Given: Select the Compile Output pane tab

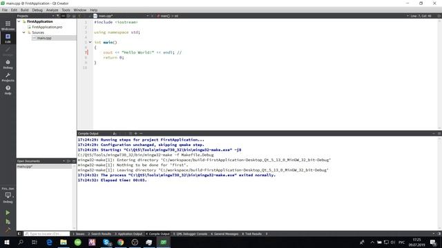Looking at the screenshot, I should pyautogui.click(x=157, y=234).
